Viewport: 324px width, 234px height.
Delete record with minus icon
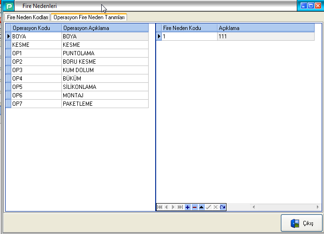click(x=195, y=207)
